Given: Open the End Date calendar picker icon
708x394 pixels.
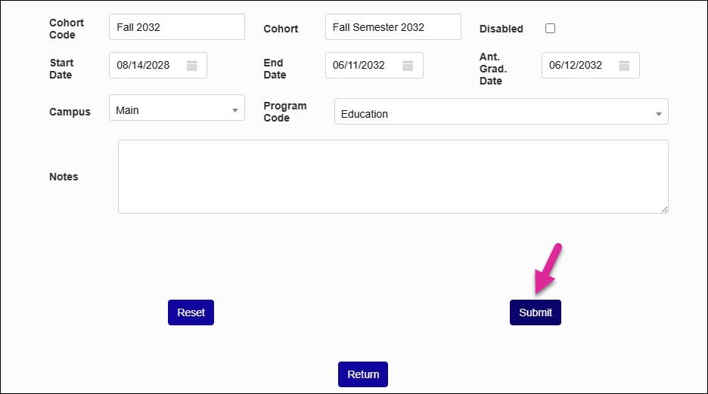Looking at the screenshot, I should tap(408, 66).
